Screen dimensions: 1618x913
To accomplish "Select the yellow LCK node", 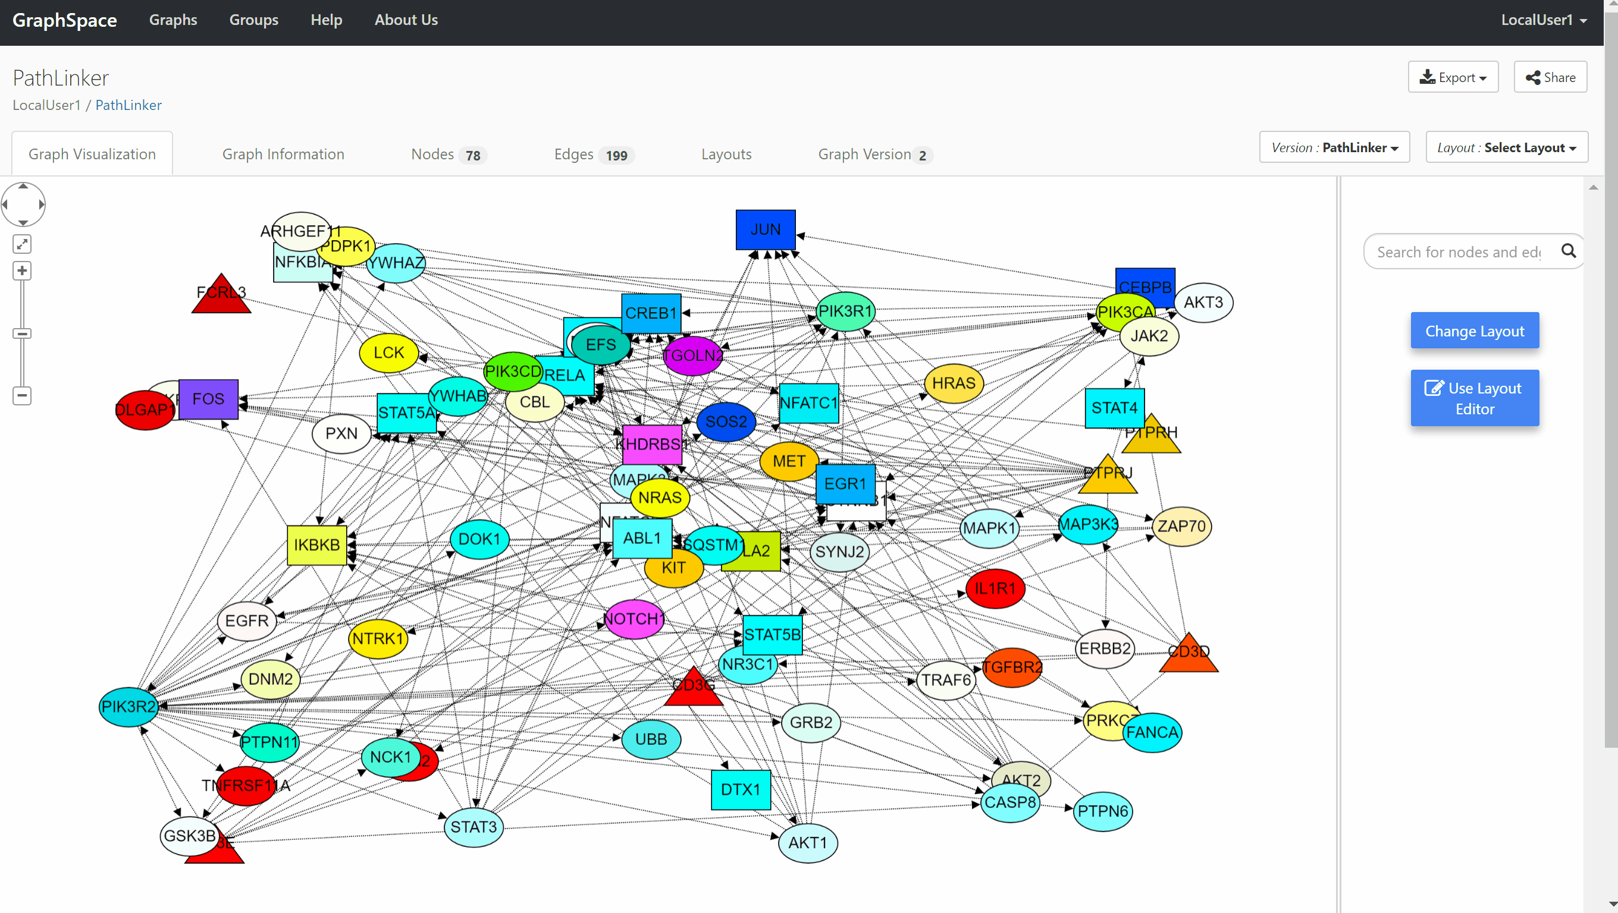I will (388, 352).
